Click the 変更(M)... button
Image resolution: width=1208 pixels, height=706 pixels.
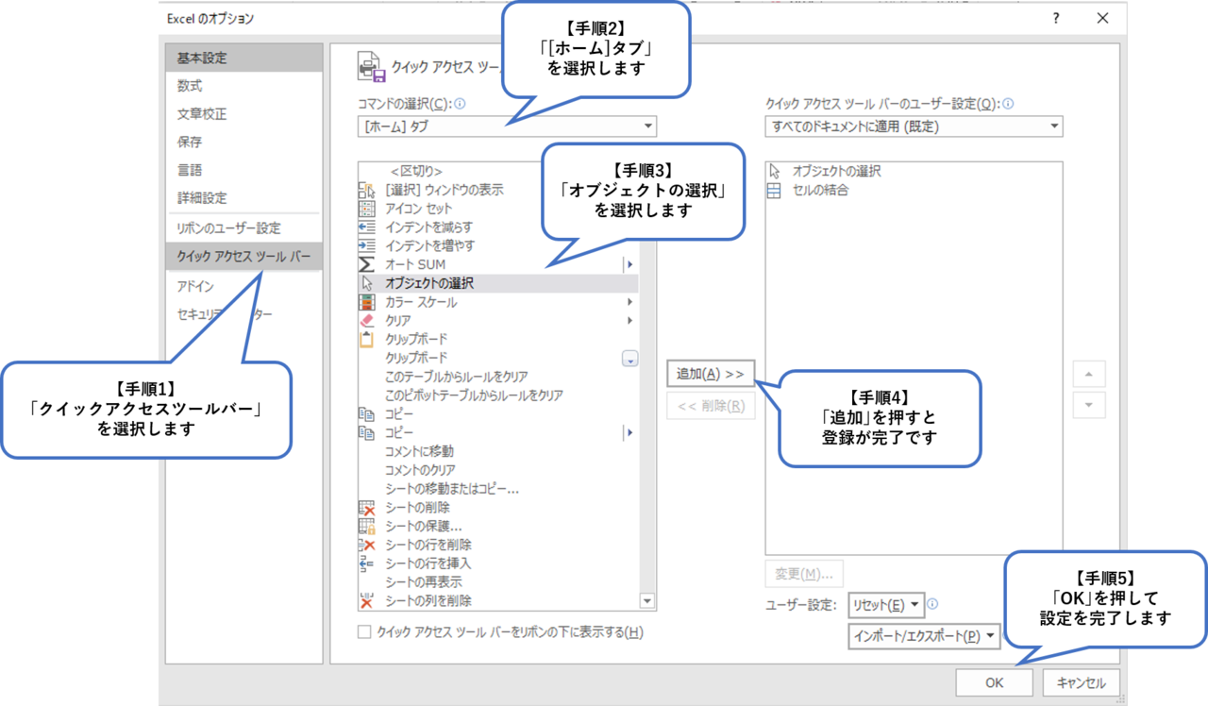coord(804,574)
